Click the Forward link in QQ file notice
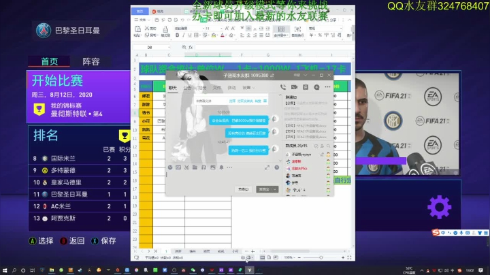 258,101
